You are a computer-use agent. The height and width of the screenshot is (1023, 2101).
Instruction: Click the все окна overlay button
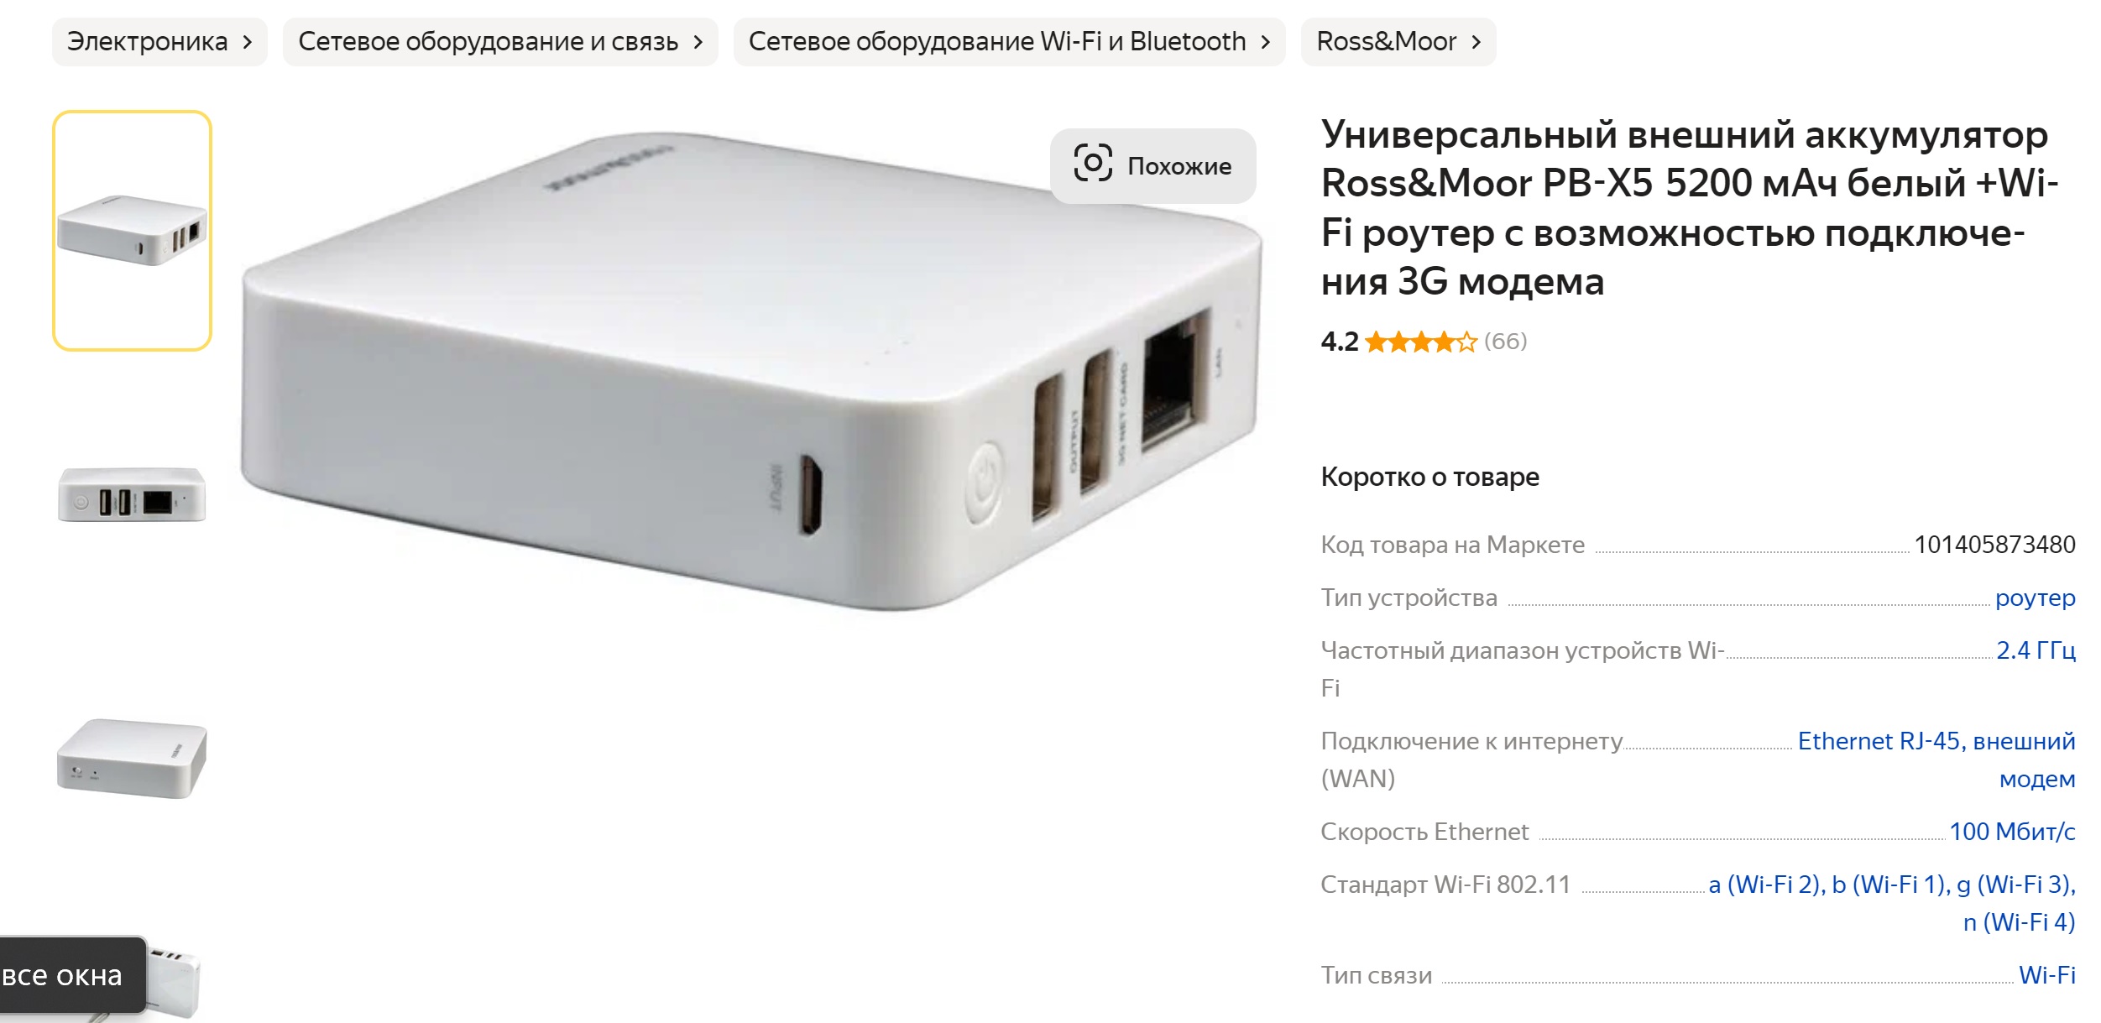point(67,975)
